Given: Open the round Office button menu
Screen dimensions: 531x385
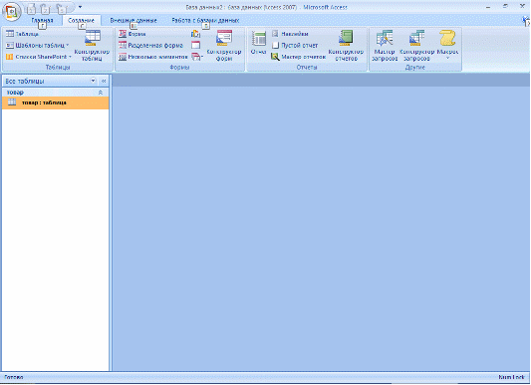Looking at the screenshot, I should tap(12, 11).
